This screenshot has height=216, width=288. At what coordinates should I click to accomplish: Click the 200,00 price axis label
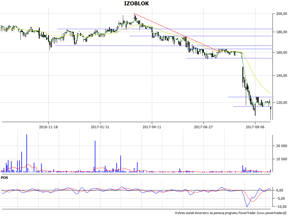point(281,13)
